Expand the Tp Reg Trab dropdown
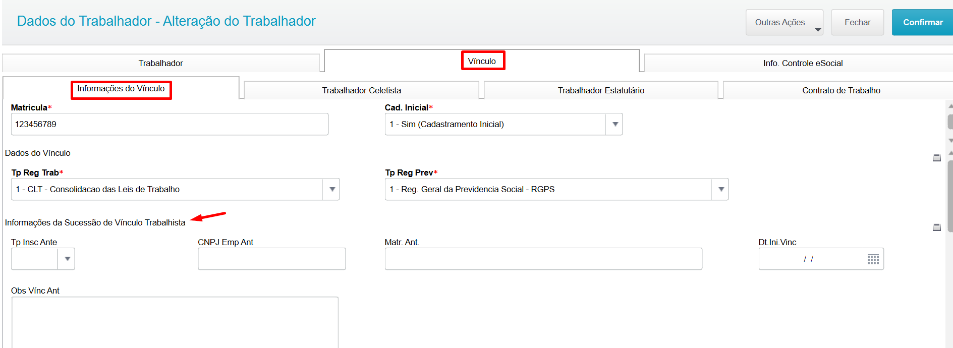 point(331,189)
